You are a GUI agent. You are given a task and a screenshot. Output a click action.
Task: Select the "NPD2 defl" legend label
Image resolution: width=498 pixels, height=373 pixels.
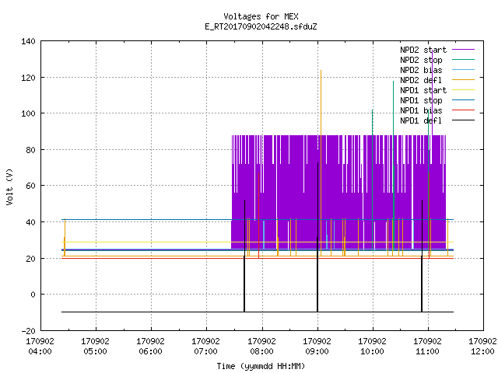point(421,80)
